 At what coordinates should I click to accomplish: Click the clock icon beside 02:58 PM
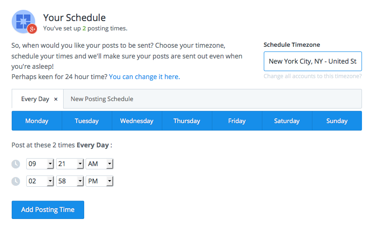tap(16, 181)
